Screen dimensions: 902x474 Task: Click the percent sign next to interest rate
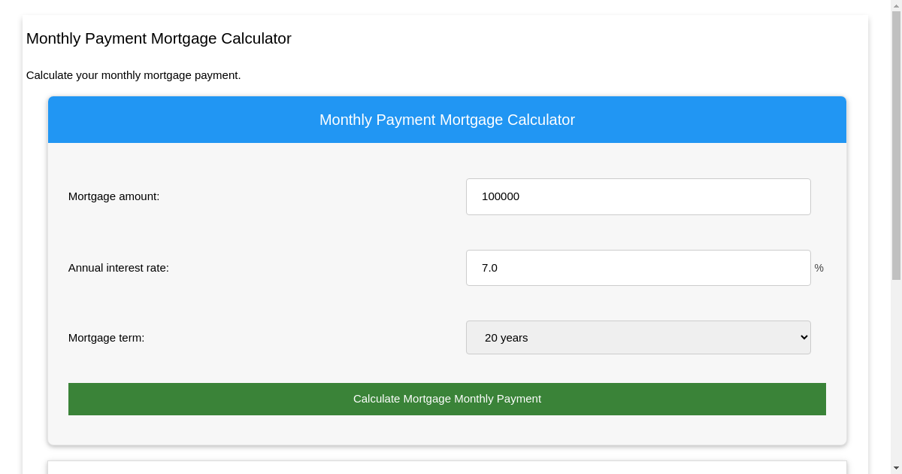pyautogui.click(x=819, y=268)
